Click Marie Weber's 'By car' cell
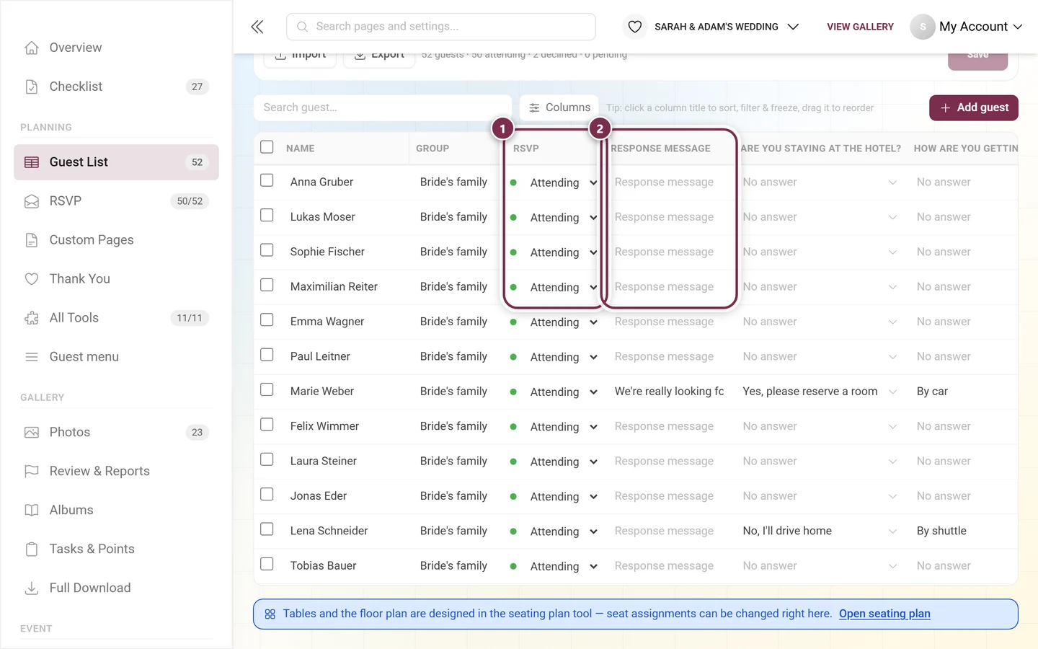This screenshot has height=649, width=1038. 932,392
